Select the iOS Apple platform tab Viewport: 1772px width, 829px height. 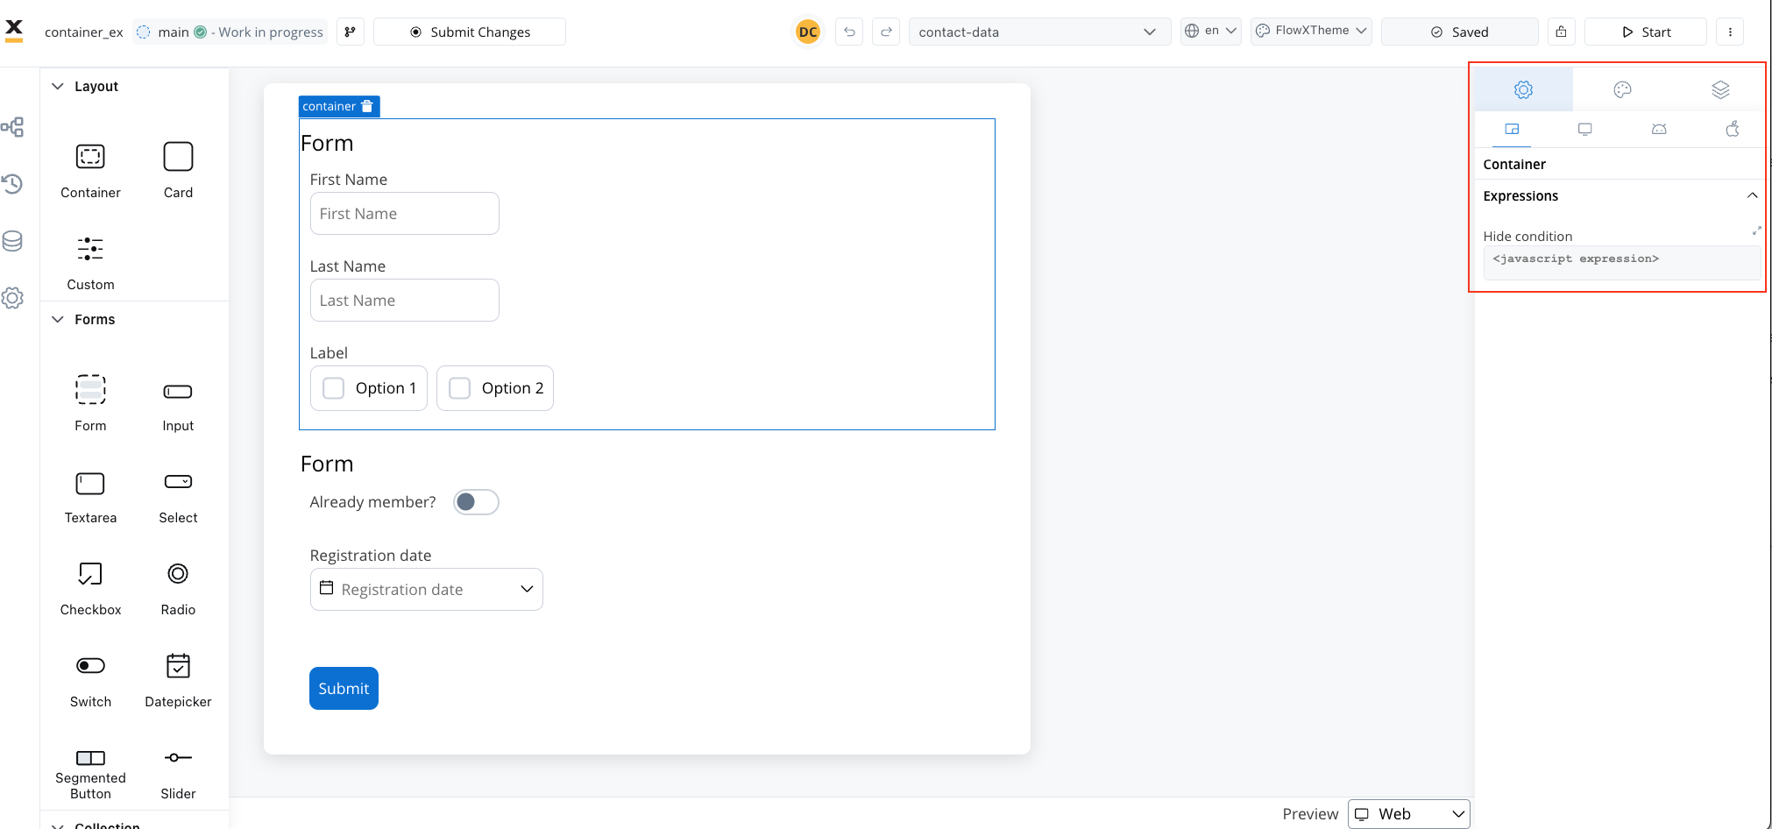[1733, 129]
